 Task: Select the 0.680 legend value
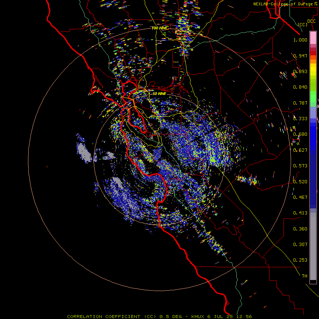point(300,134)
